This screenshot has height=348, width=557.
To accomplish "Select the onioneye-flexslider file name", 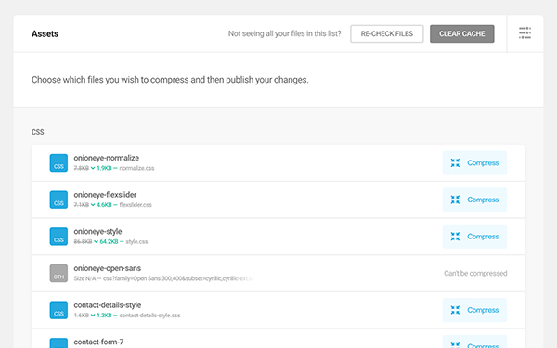I will pos(105,195).
